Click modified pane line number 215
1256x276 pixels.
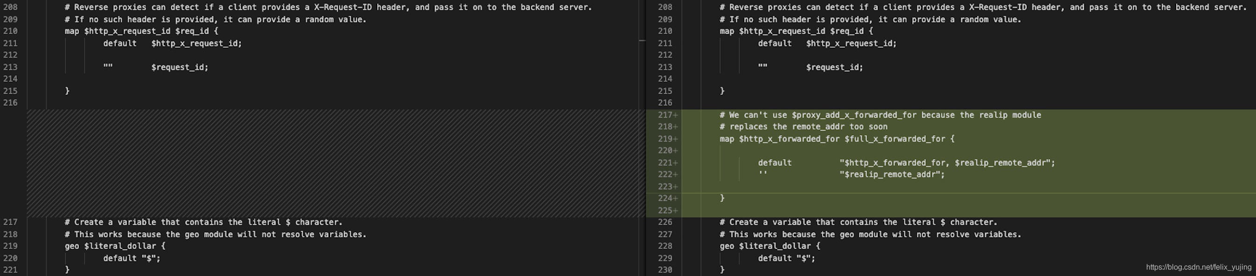tap(665, 91)
